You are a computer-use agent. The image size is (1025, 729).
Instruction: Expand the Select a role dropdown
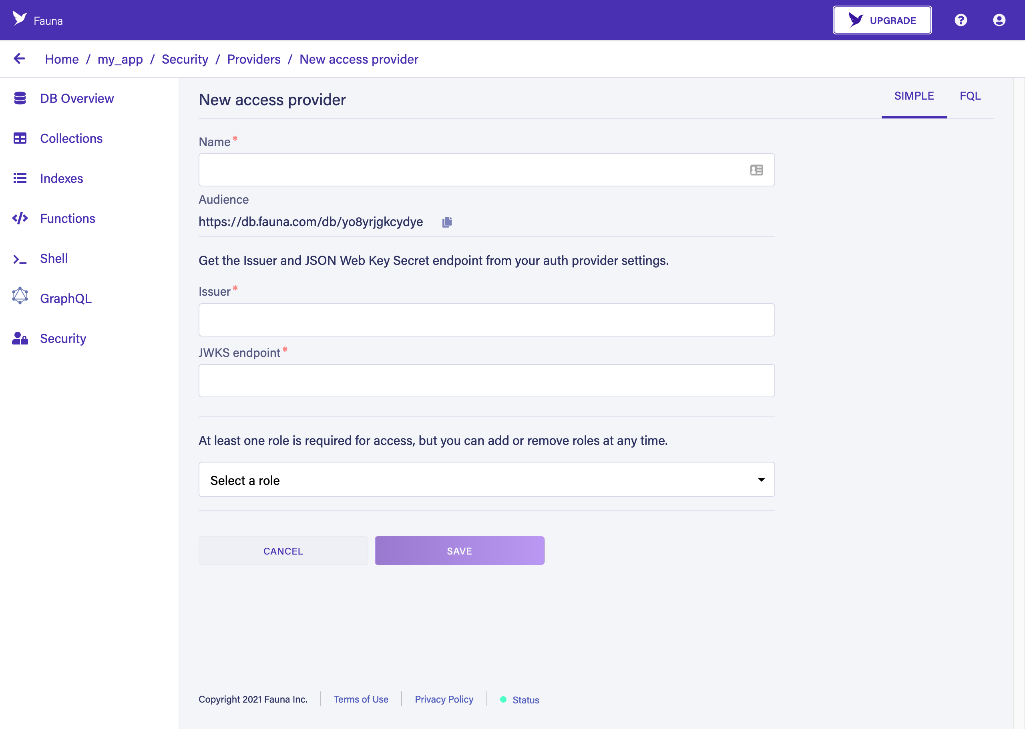(x=486, y=479)
